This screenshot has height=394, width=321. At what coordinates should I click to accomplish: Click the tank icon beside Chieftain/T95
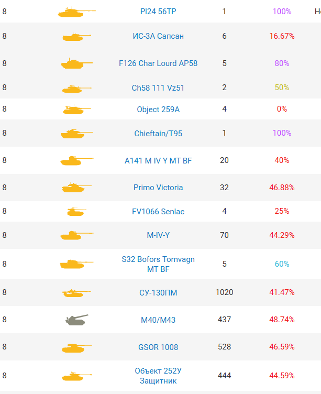(x=76, y=134)
